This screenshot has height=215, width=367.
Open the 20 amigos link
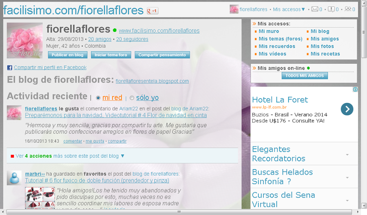(x=100, y=39)
